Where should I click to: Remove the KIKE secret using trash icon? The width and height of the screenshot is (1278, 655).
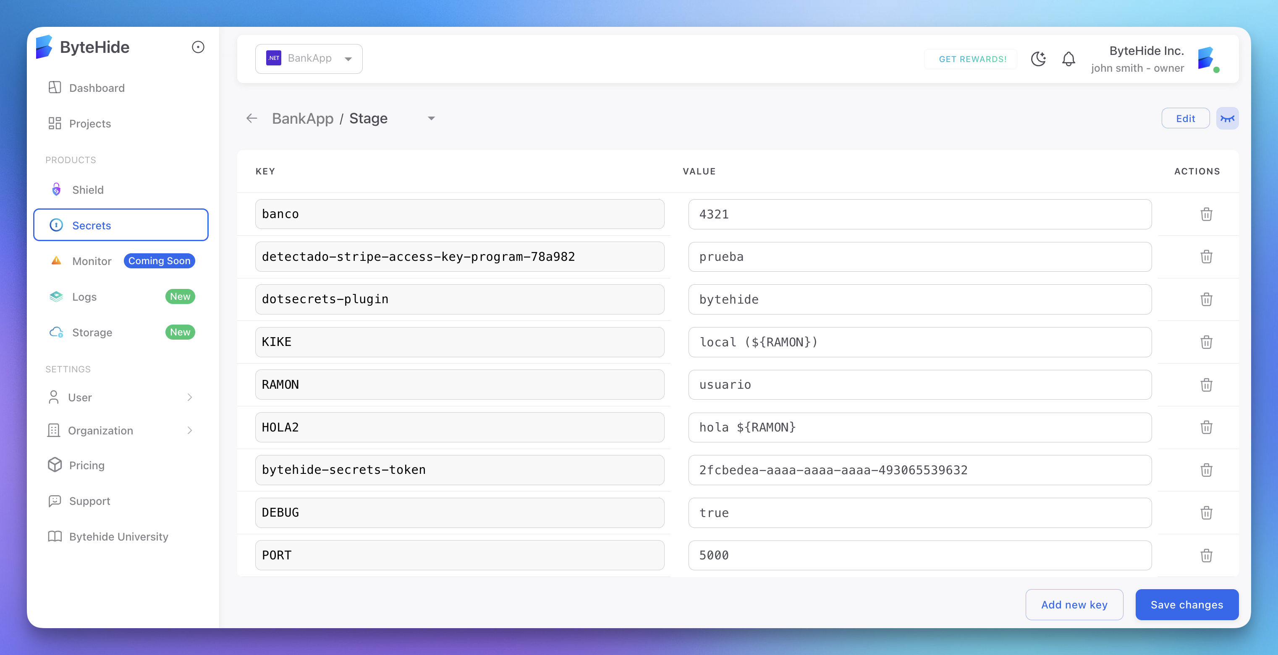[x=1206, y=342]
